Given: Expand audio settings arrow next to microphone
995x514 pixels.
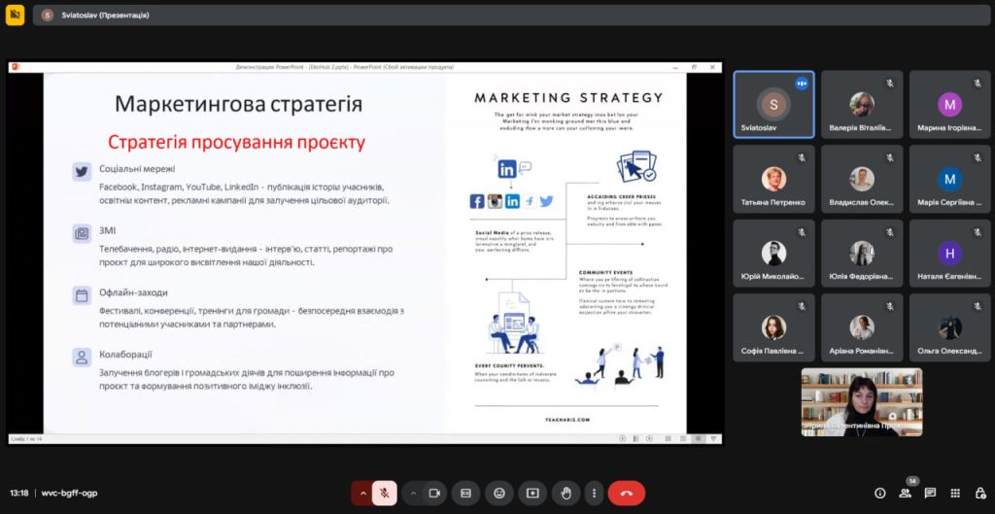Looking at the screenshot, I should (362, 493).
